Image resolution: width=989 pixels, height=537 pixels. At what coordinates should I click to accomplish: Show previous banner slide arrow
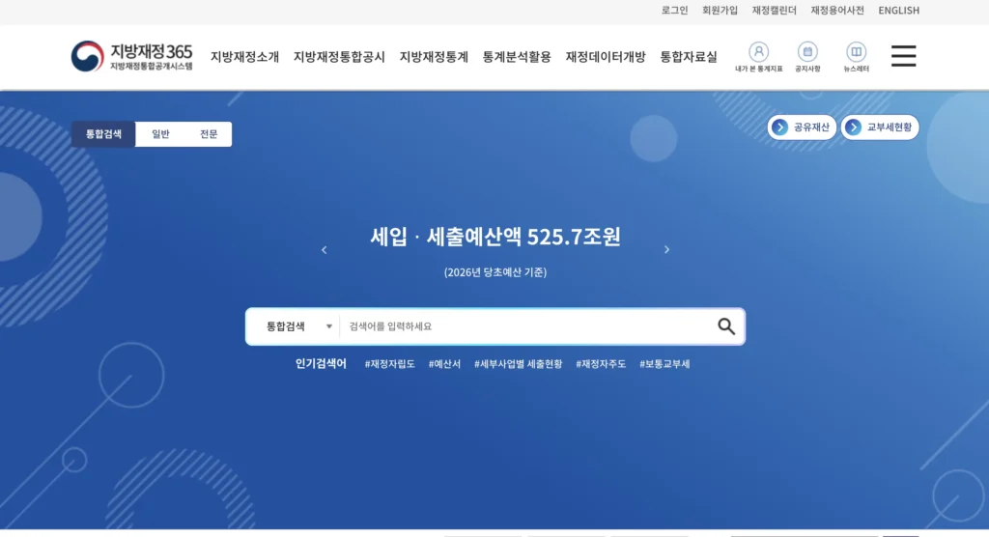[325, 250]
